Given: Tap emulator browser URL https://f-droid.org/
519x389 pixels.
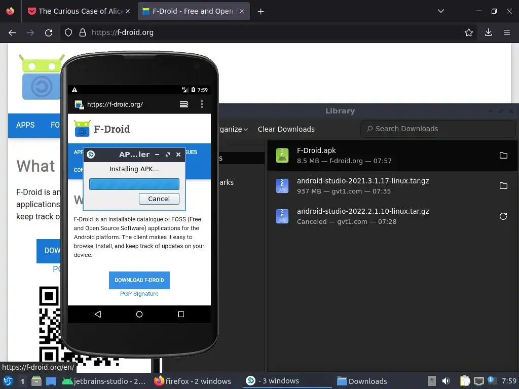Looking at the screenshot, I should [115, 104].
